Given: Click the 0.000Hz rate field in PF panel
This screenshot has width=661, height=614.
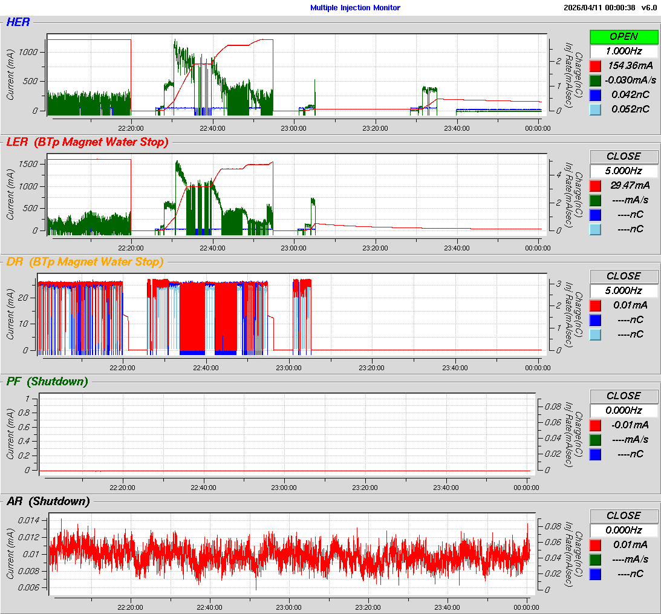Looking at the screenshot, I should pyautogui.click(x=624, y=411).
